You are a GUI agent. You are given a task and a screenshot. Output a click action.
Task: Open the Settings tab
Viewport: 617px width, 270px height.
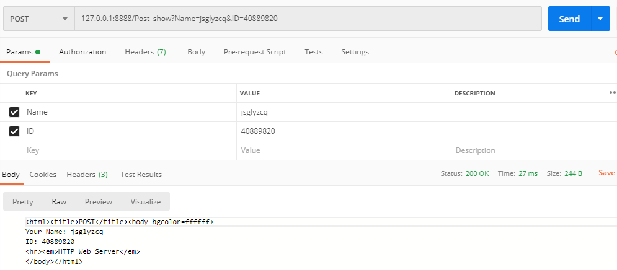pyautogui.click(x=355, y=52)
